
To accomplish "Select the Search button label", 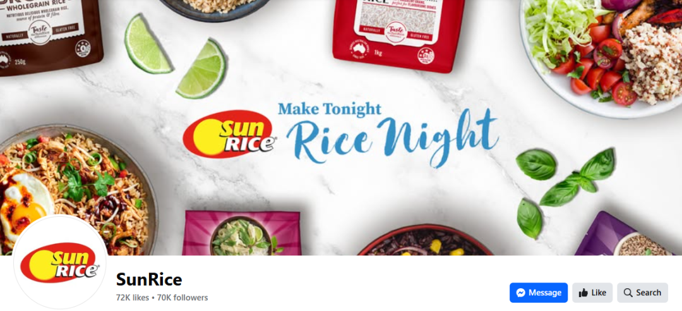I will [x=649, y=293].
